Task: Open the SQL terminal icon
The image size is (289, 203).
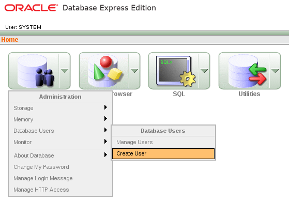Action: pos(176,71)
